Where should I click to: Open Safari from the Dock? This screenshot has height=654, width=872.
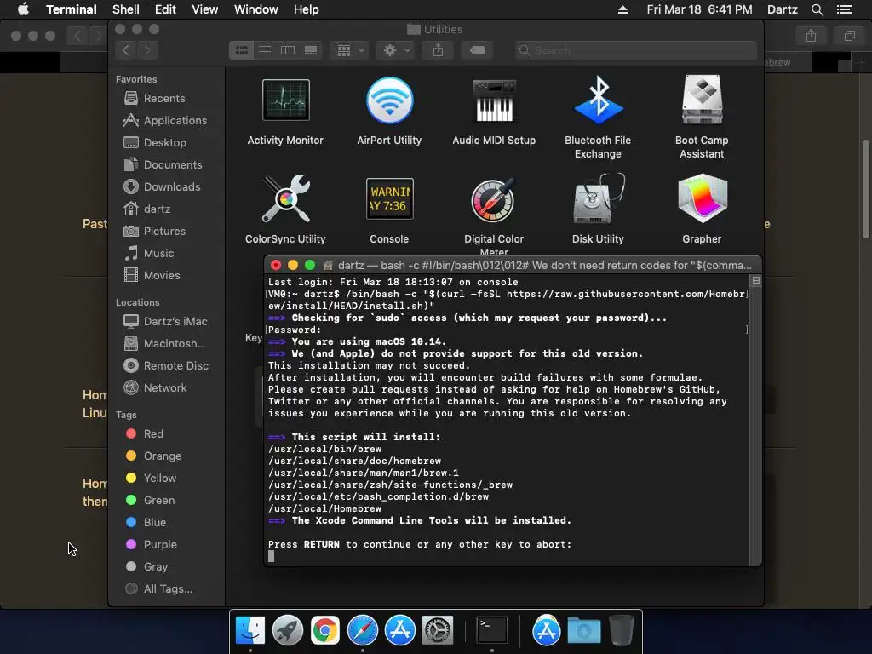tap(363, 631)
